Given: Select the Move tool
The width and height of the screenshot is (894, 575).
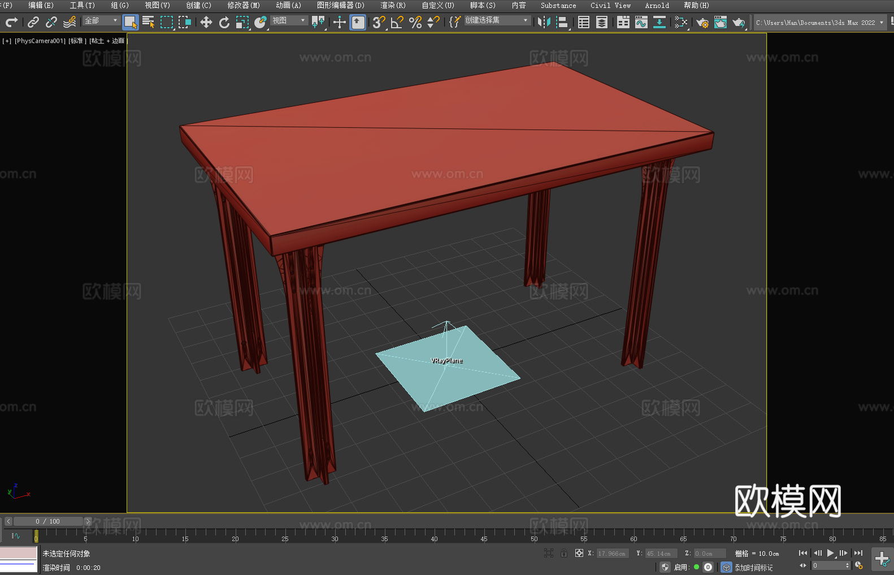Looking at the screenshot, I should coord(206,22).
